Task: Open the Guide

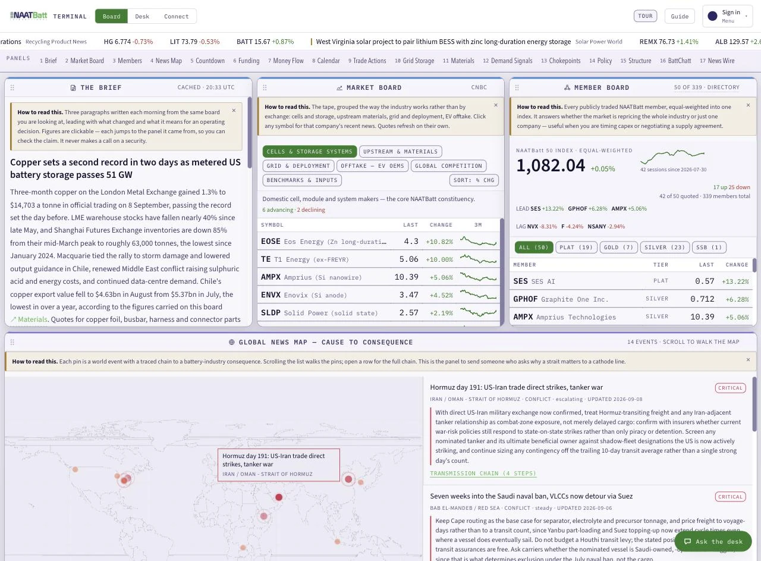Action: pos(680,16)
